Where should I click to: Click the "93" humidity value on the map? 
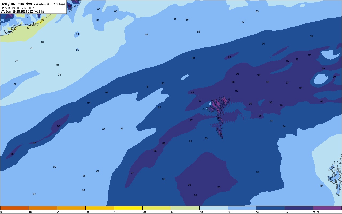193,58
